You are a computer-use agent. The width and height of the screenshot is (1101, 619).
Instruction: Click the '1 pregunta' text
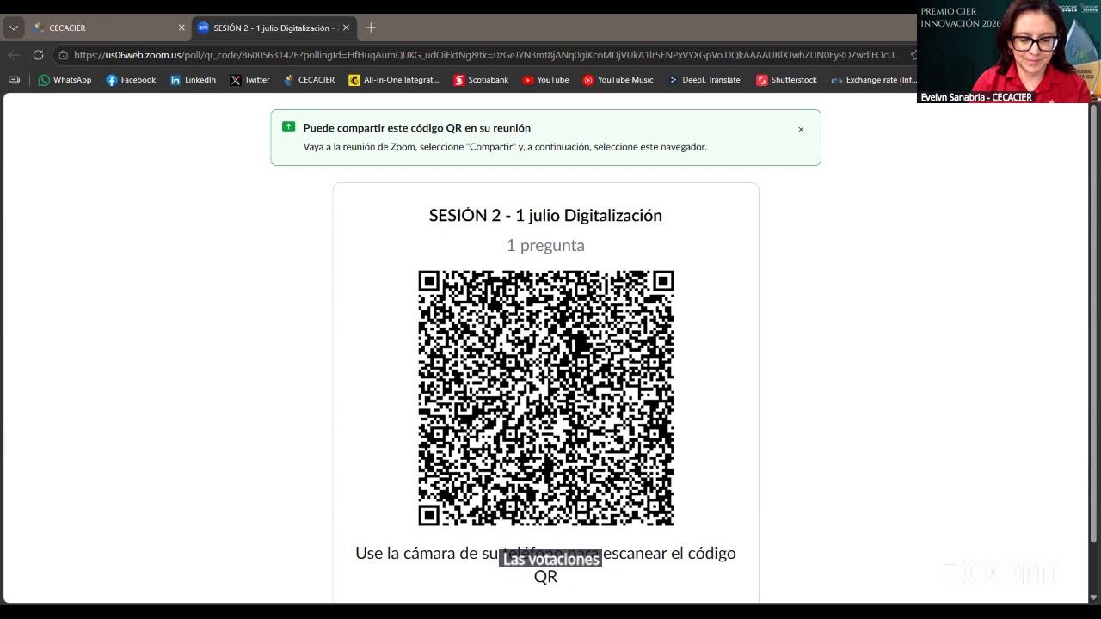point(545,246)
